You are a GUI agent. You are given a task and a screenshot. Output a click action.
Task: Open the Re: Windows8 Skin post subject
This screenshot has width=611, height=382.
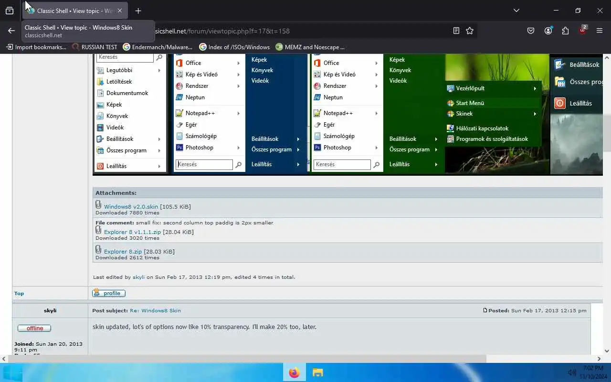click(x=155, y=310)
